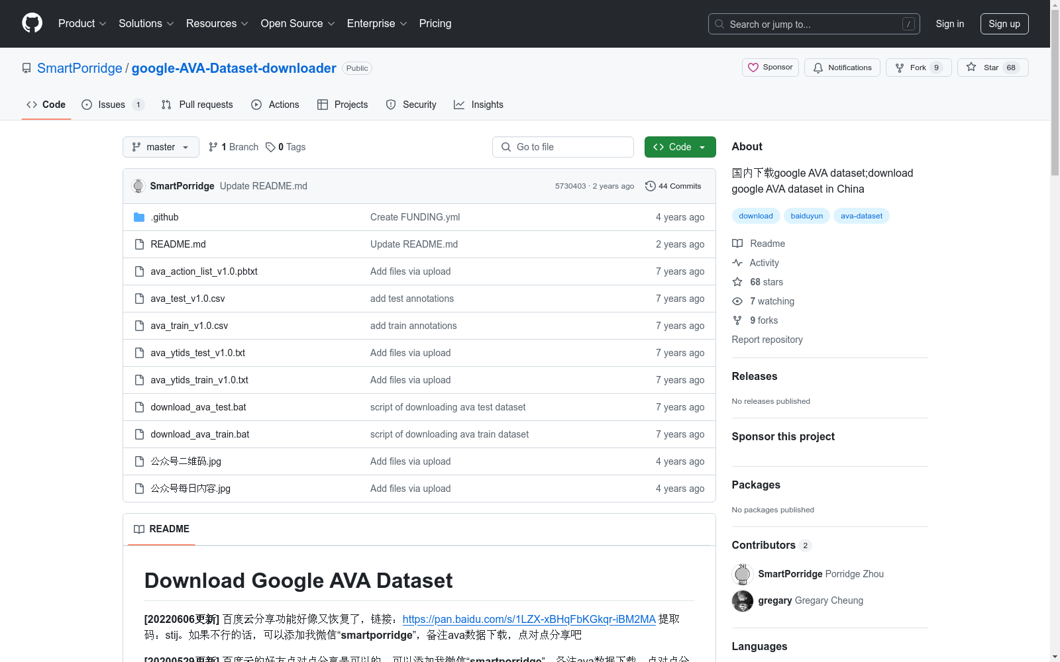Click the Activity pulse icon

(x=737, y=263)
